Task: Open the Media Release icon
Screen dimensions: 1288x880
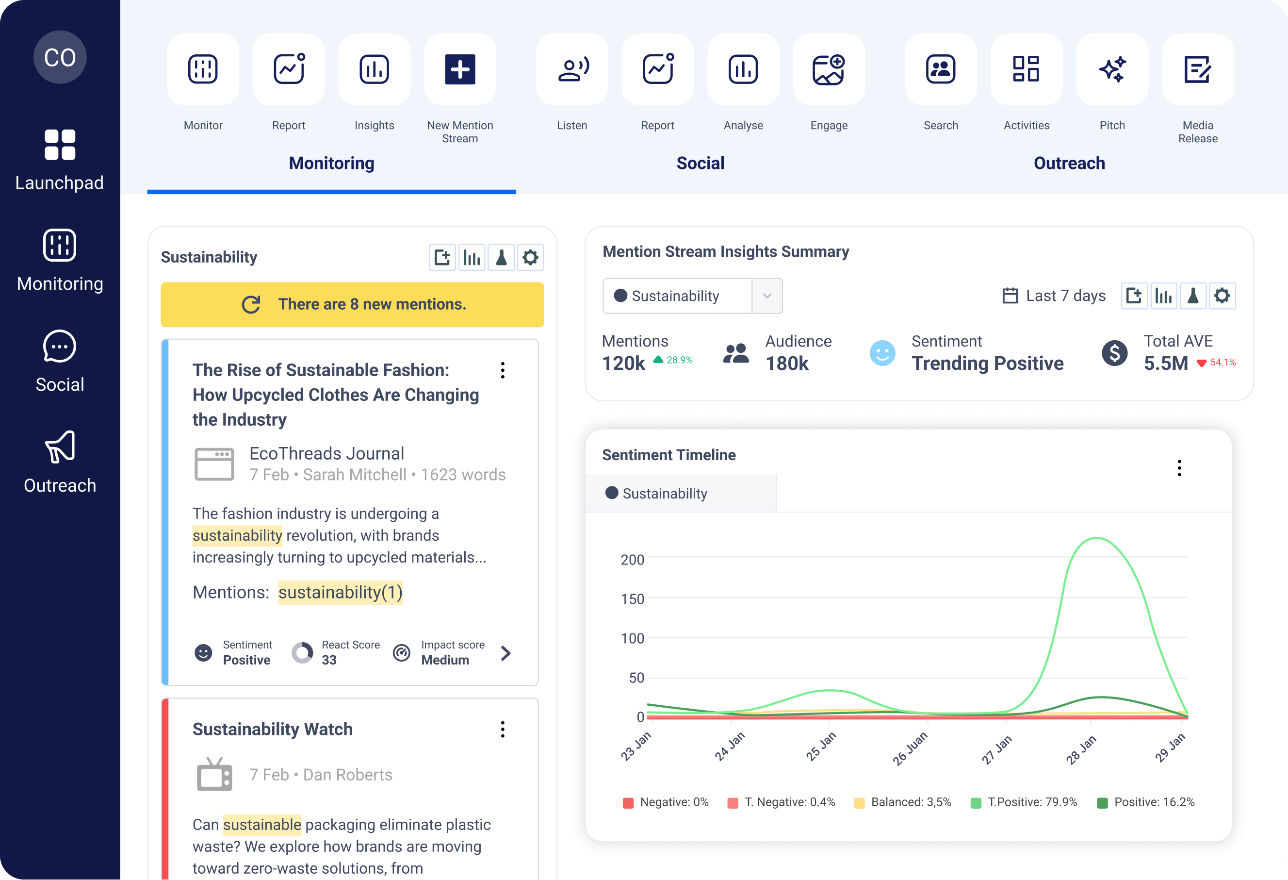Action: [x=1198, y=69]
